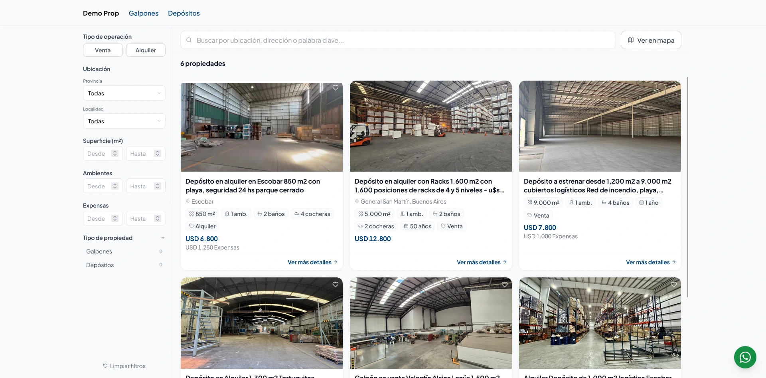This screenshot has height=378, width=766.
Task: Click the 4 cocheras badge
Action: click(x=312, y=214)
